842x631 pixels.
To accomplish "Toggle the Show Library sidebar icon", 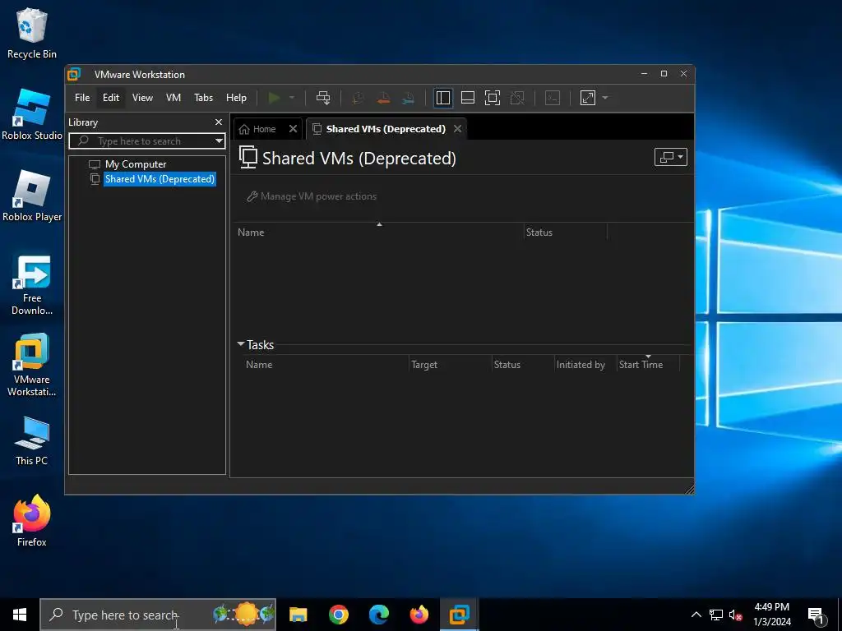I will tap(443, 98).
